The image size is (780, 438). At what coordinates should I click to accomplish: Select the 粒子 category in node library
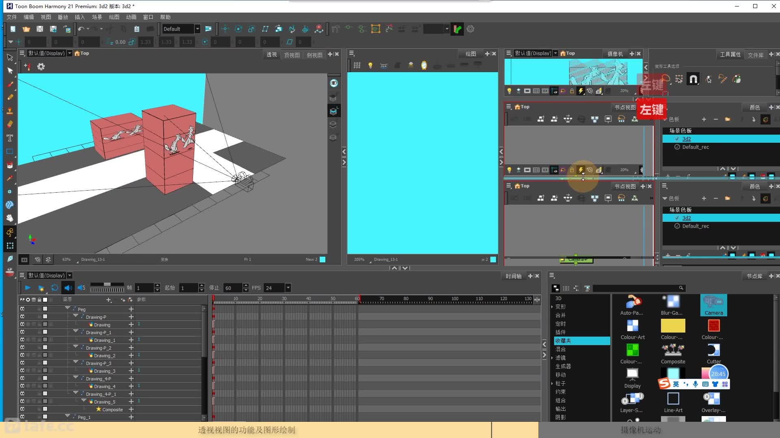pos(560,383)
